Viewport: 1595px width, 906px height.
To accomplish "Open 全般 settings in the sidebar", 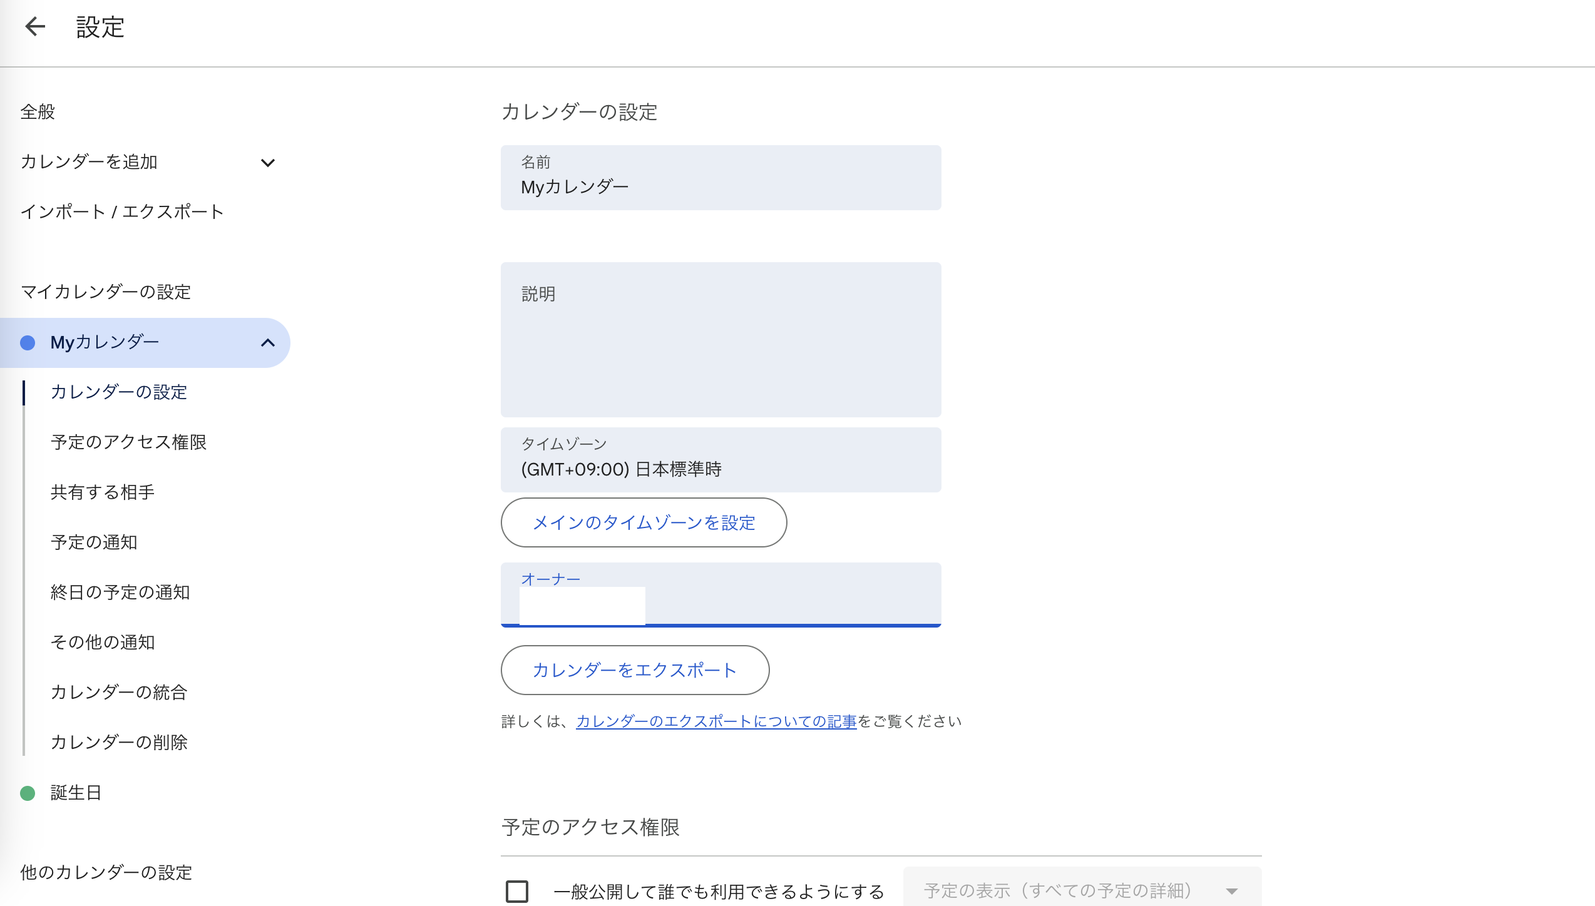I will pos(38,112).
